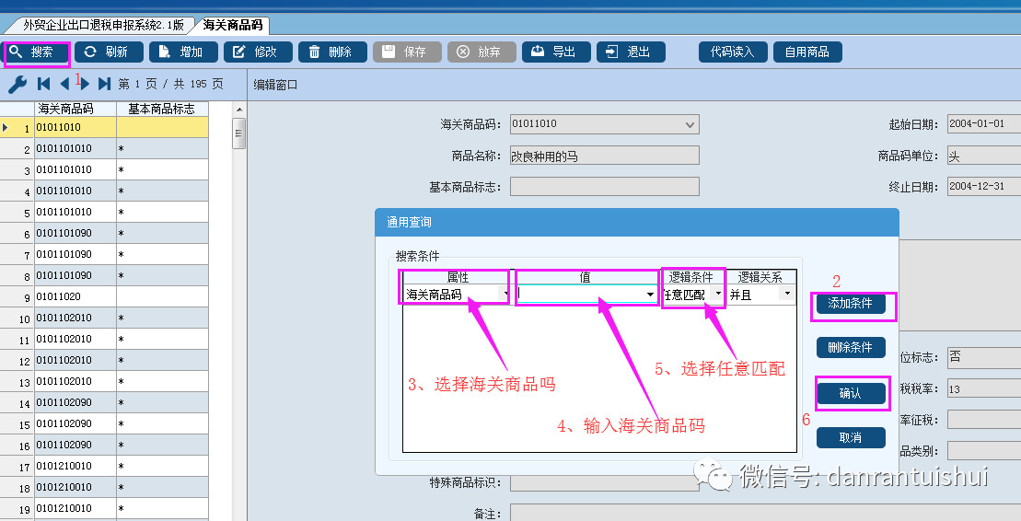Screen dimensions: 1021x521
Task: Click the 代码读入 button
Action: (x=733, y=52)
